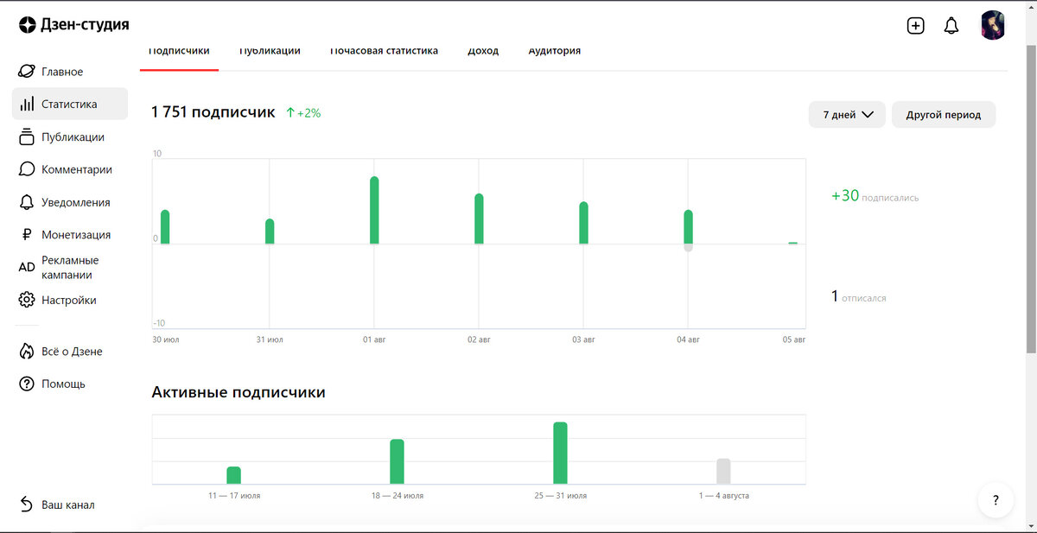Expand the 7 дней period dropdown

point(847,115)
